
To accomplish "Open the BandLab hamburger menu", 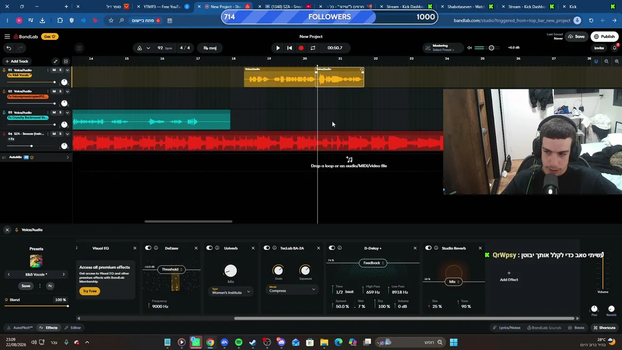I will [x=7, y=36].
